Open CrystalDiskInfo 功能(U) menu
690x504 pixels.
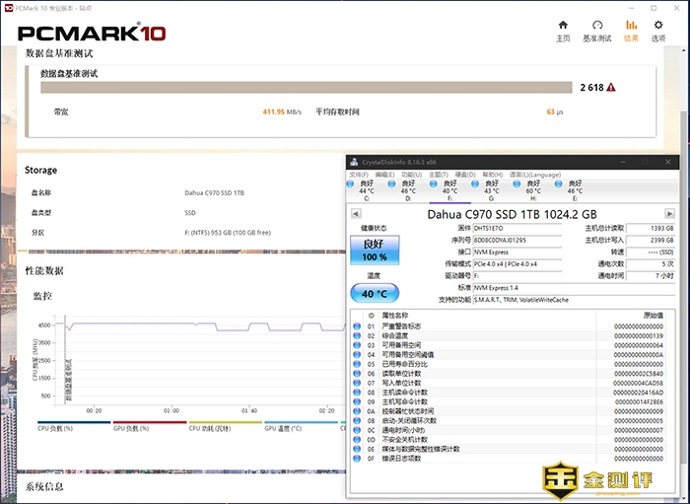click(411, 175)
